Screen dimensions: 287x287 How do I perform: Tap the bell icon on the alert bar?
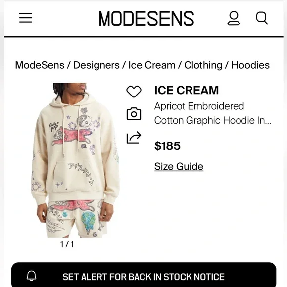[32, 276]
